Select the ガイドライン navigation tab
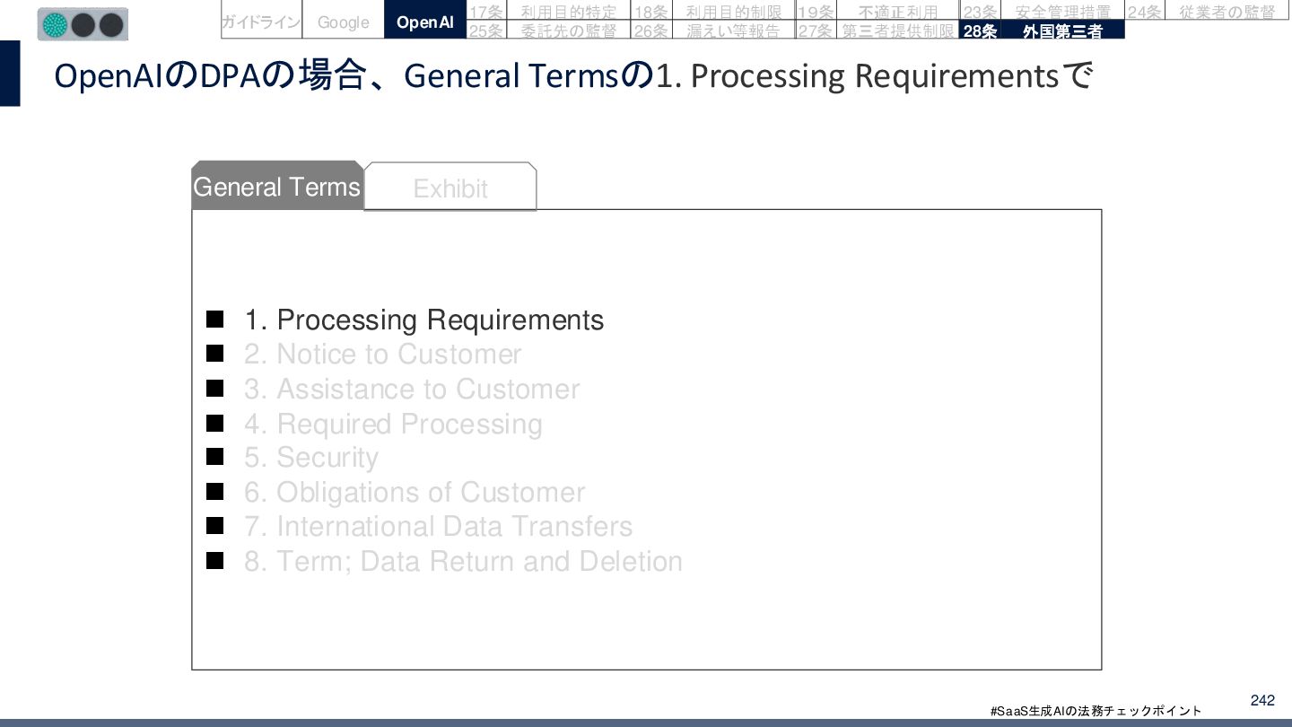Screen dimensions: 1292x727 click(x=261, y=22)
